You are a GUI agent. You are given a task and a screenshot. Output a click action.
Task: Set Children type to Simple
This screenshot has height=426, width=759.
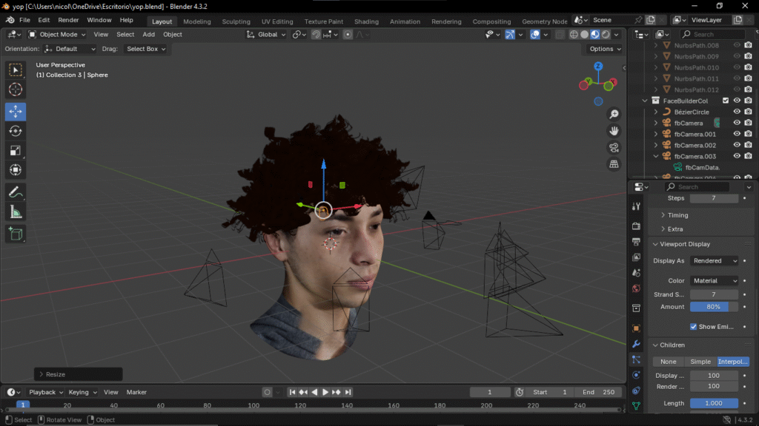(700, 362)
